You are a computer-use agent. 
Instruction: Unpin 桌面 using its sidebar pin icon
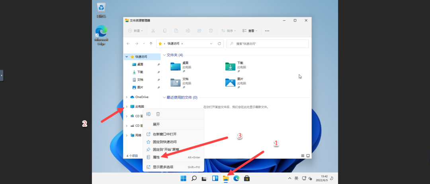158,65
